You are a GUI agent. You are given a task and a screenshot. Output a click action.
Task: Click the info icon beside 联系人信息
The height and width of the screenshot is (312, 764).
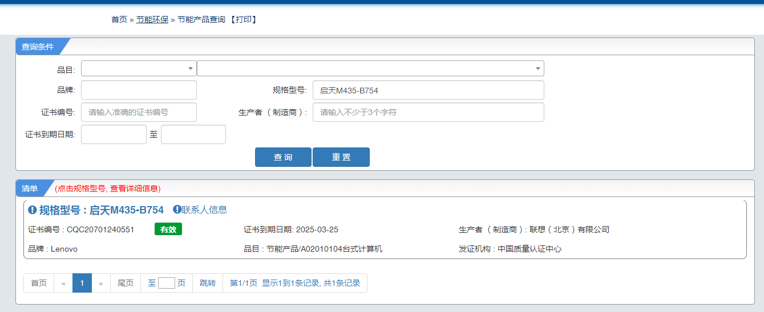177,210
